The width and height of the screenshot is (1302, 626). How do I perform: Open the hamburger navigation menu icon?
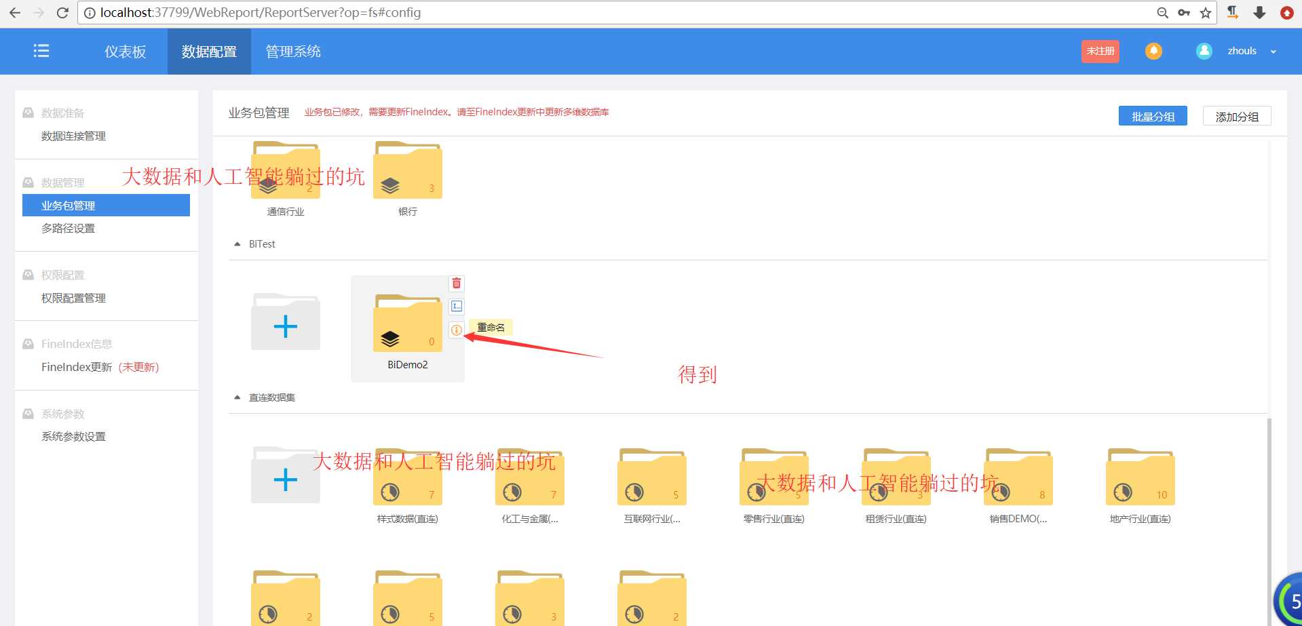click(x=41, y=51)
